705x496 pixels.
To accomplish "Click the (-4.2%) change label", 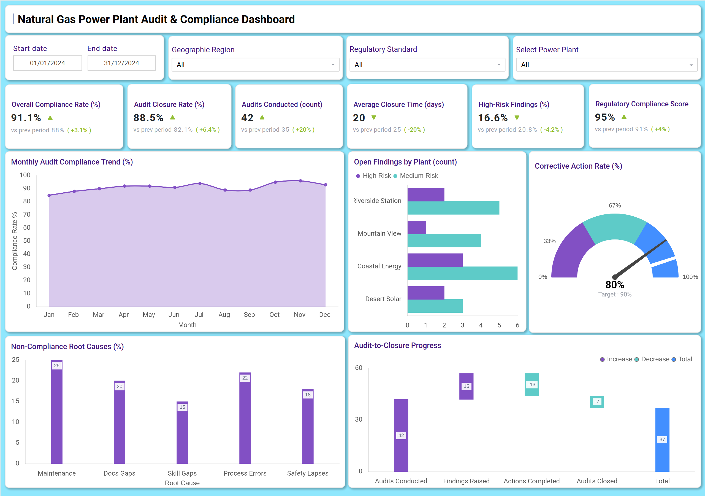I will point(552,130).
